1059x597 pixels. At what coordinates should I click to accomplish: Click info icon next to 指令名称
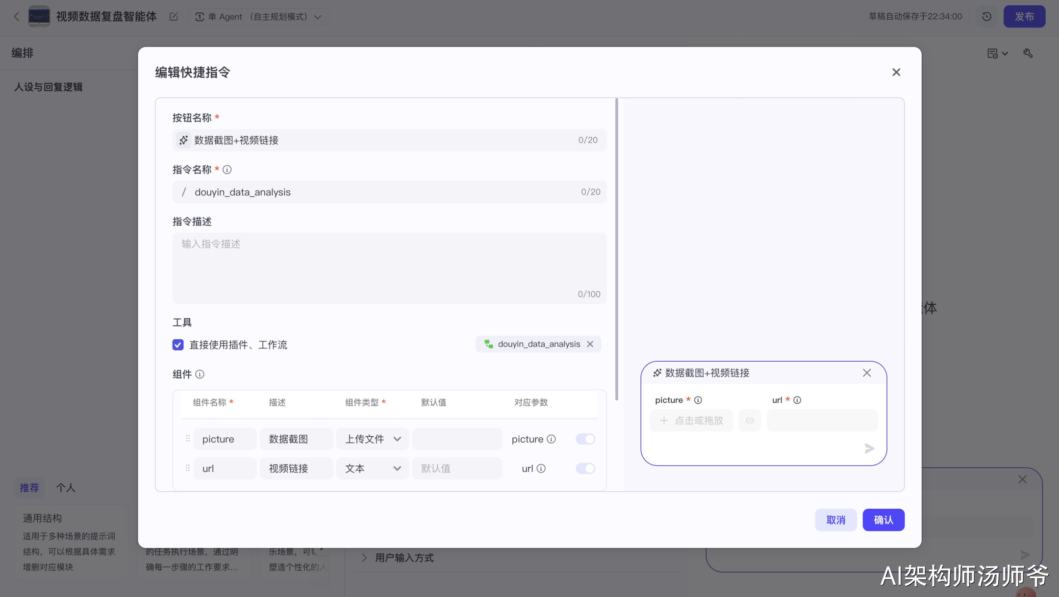click(x=227, y=170)
